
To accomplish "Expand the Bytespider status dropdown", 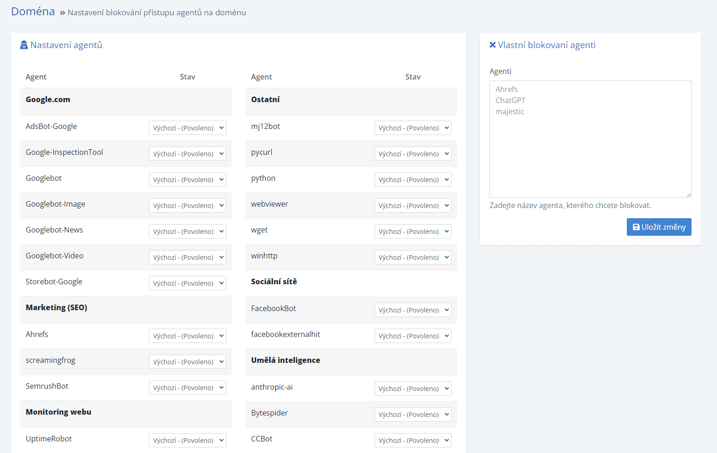I will 413,415.
